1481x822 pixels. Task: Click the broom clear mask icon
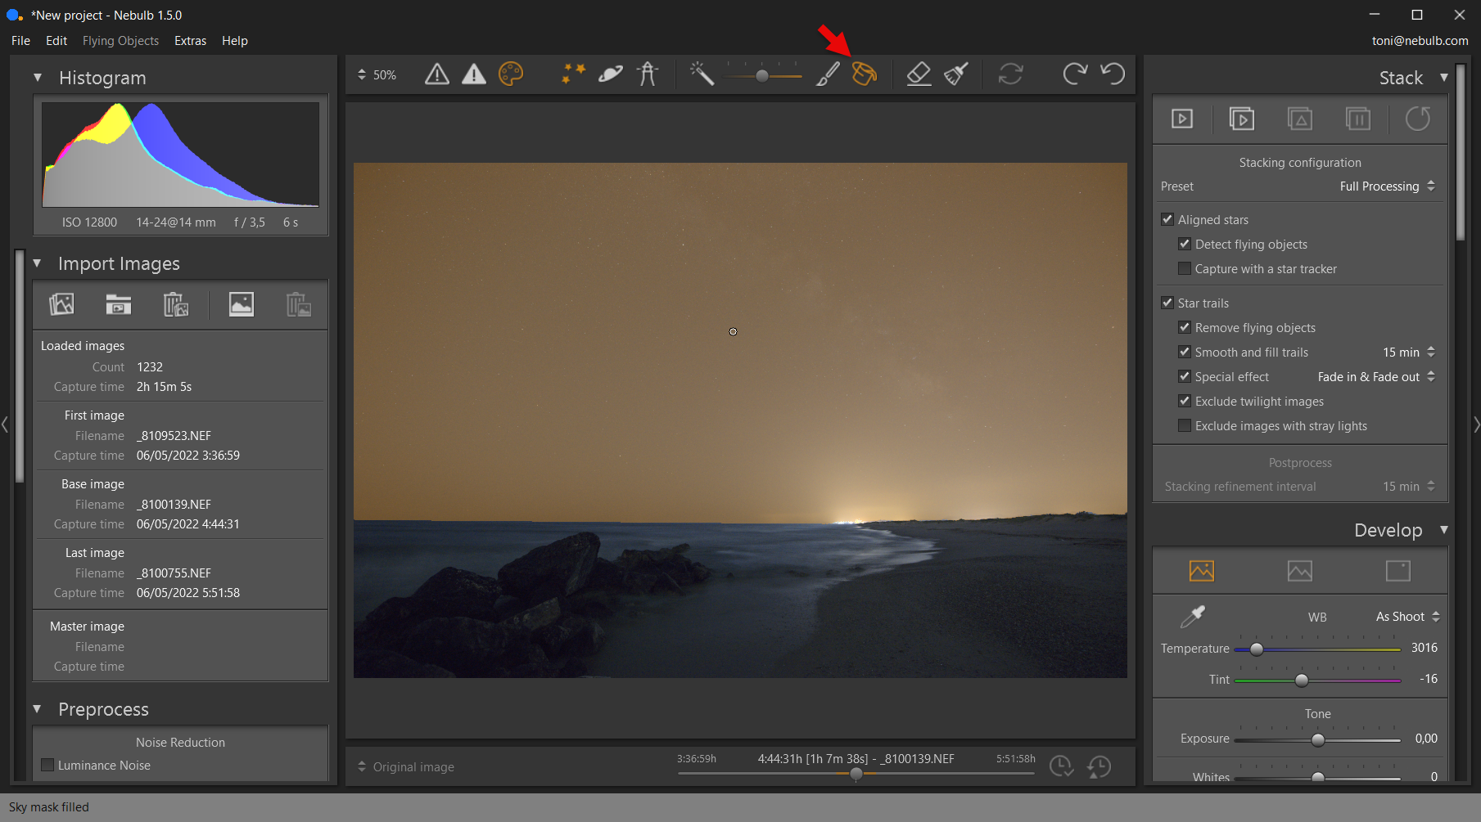pyautogui.click(x=956, y=74)
